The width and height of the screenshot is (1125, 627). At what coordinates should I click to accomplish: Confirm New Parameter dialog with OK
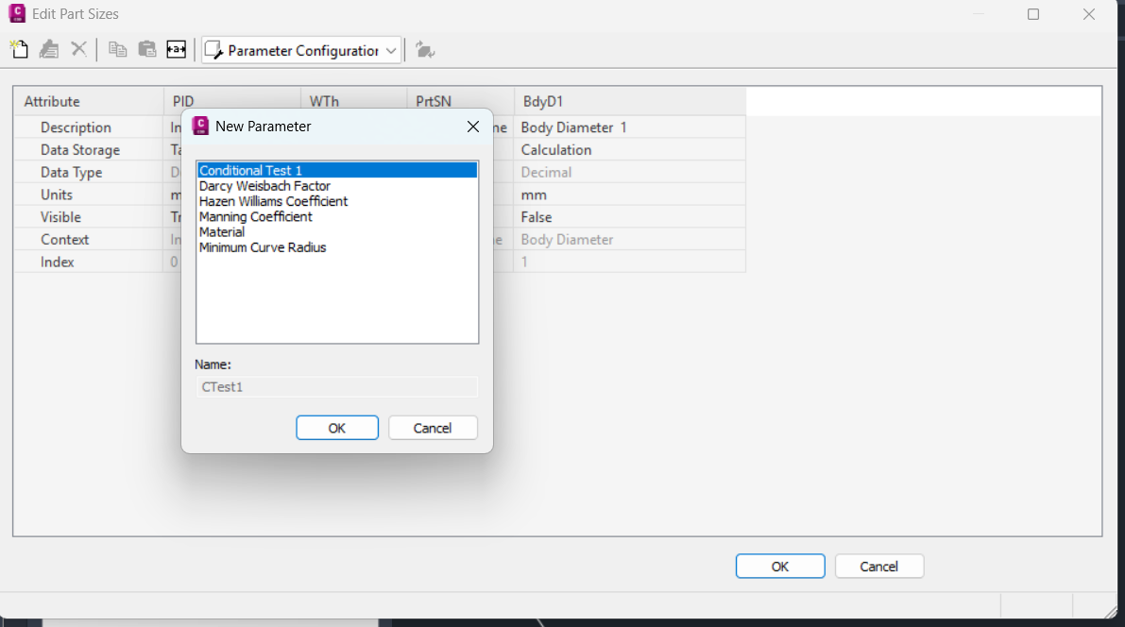point(337,429)
